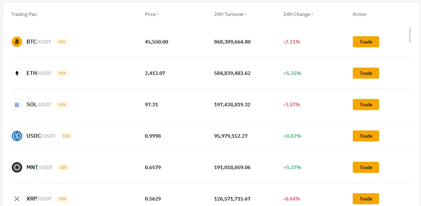The height and width of the screenshot is (206, 421).
Task: Click turnover value 868,309,664.80
Action: 232,42
